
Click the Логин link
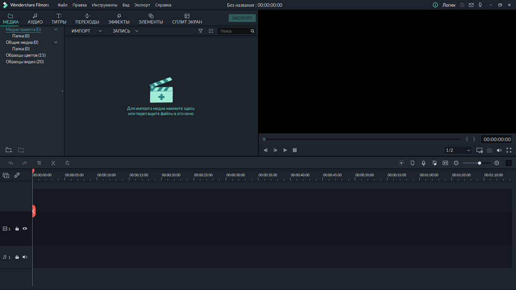tap(449, 5)
